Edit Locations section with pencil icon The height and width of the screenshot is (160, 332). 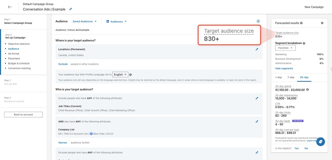click(257, 49)
